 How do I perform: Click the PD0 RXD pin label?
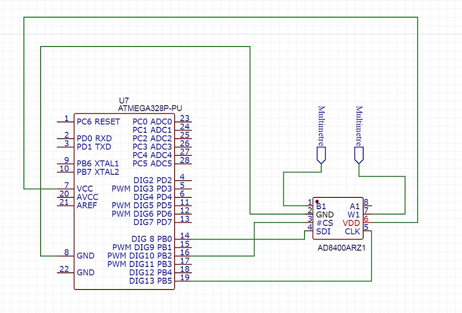click(93, 138)
